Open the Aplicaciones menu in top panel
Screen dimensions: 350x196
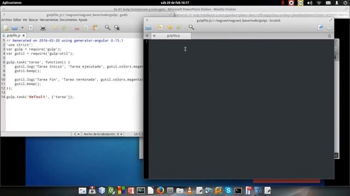point(12,3)
